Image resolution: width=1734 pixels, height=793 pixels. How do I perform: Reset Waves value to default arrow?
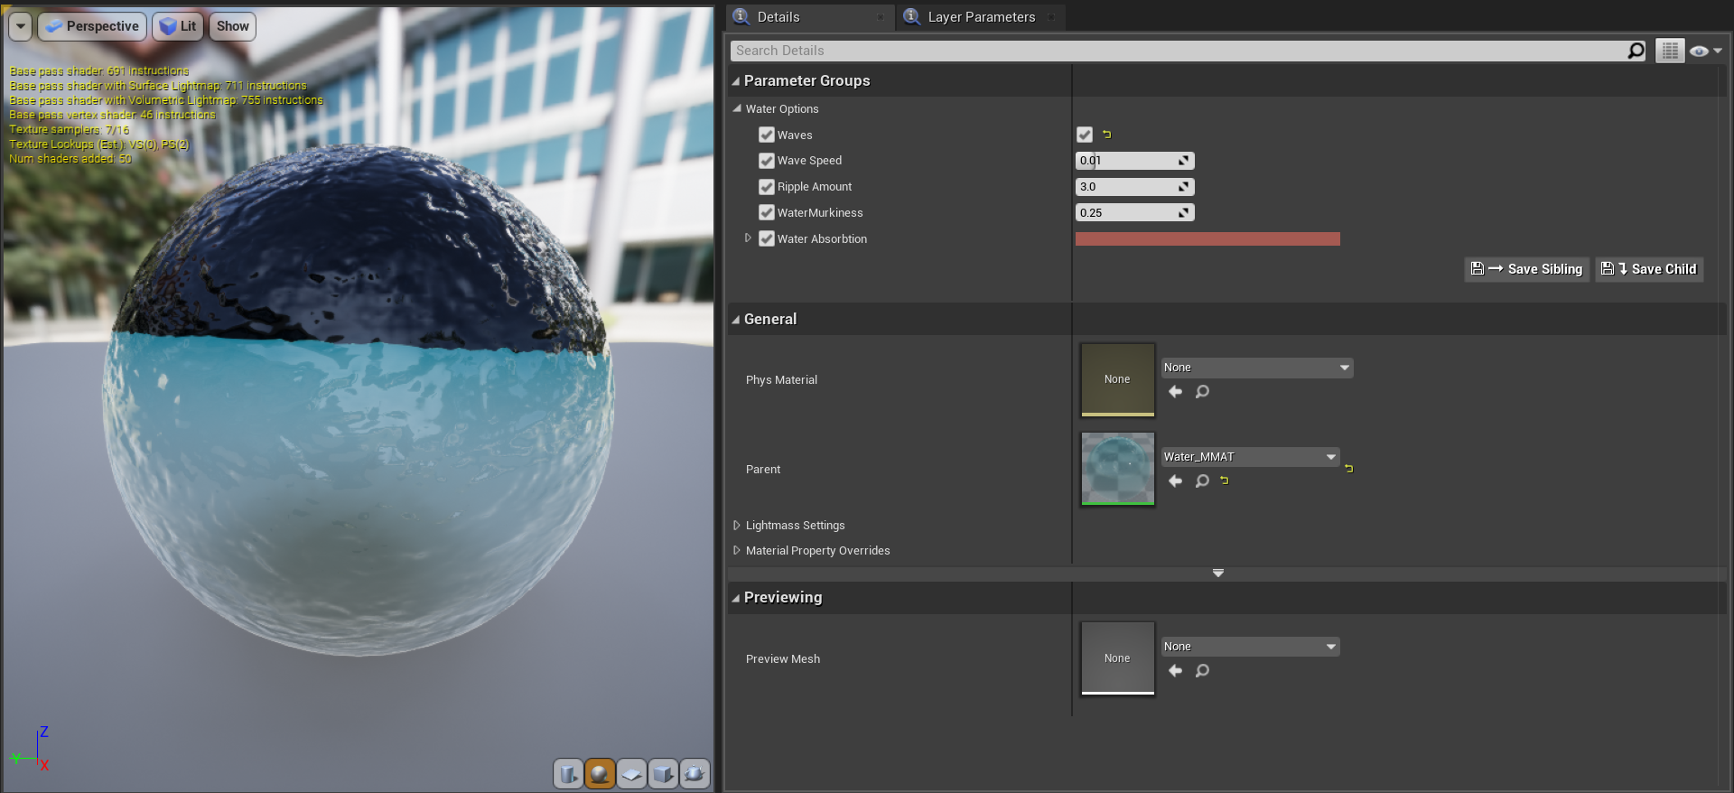point(1106,135)
